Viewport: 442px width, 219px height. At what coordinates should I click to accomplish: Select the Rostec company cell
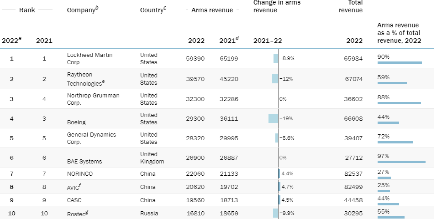[78, 214]
